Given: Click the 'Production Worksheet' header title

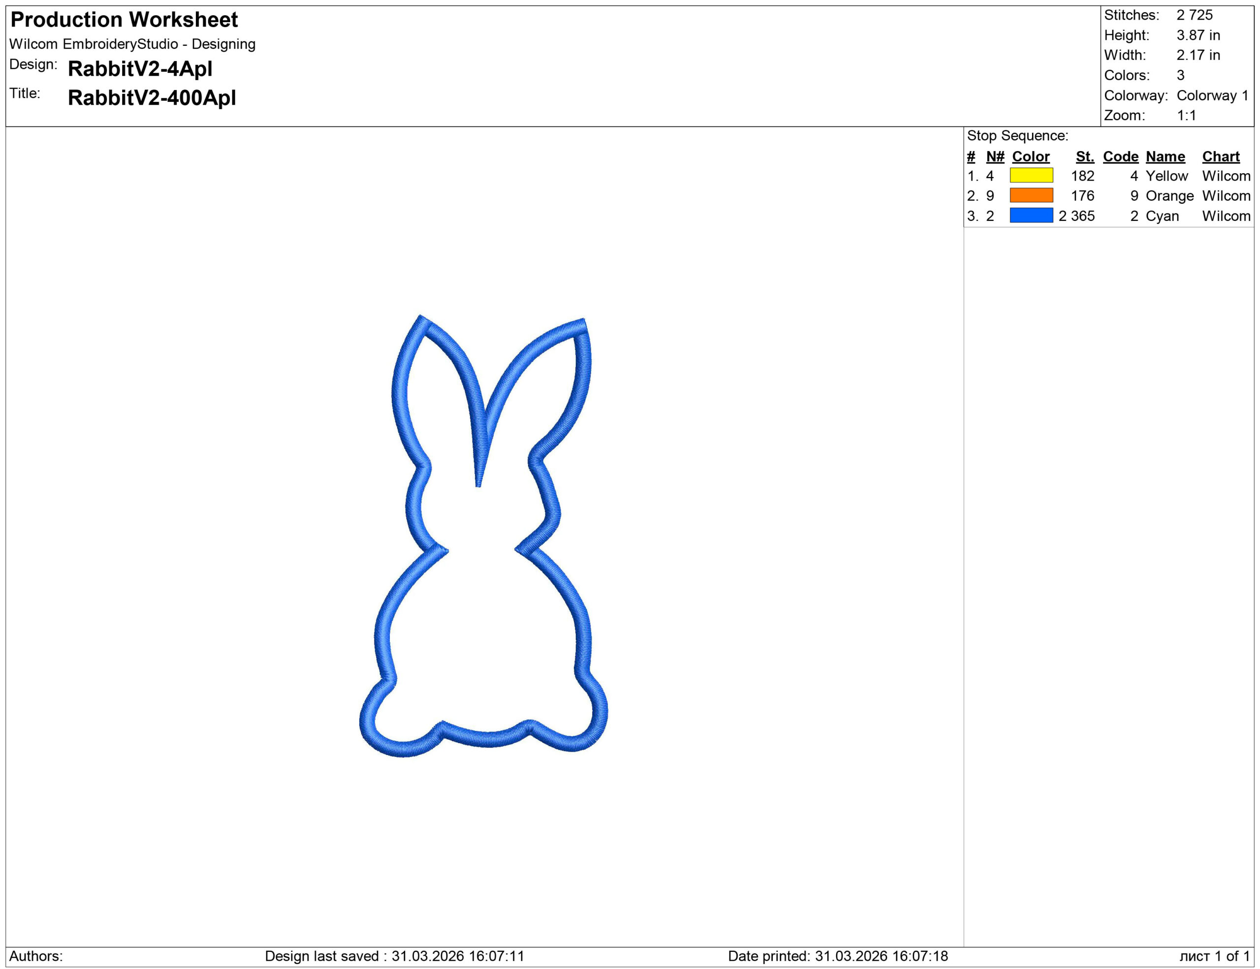Looking at the screenshot, I should tap(124, 21).
